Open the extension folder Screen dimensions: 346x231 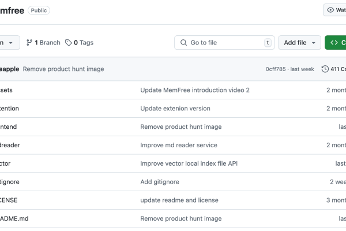(9, 109)
